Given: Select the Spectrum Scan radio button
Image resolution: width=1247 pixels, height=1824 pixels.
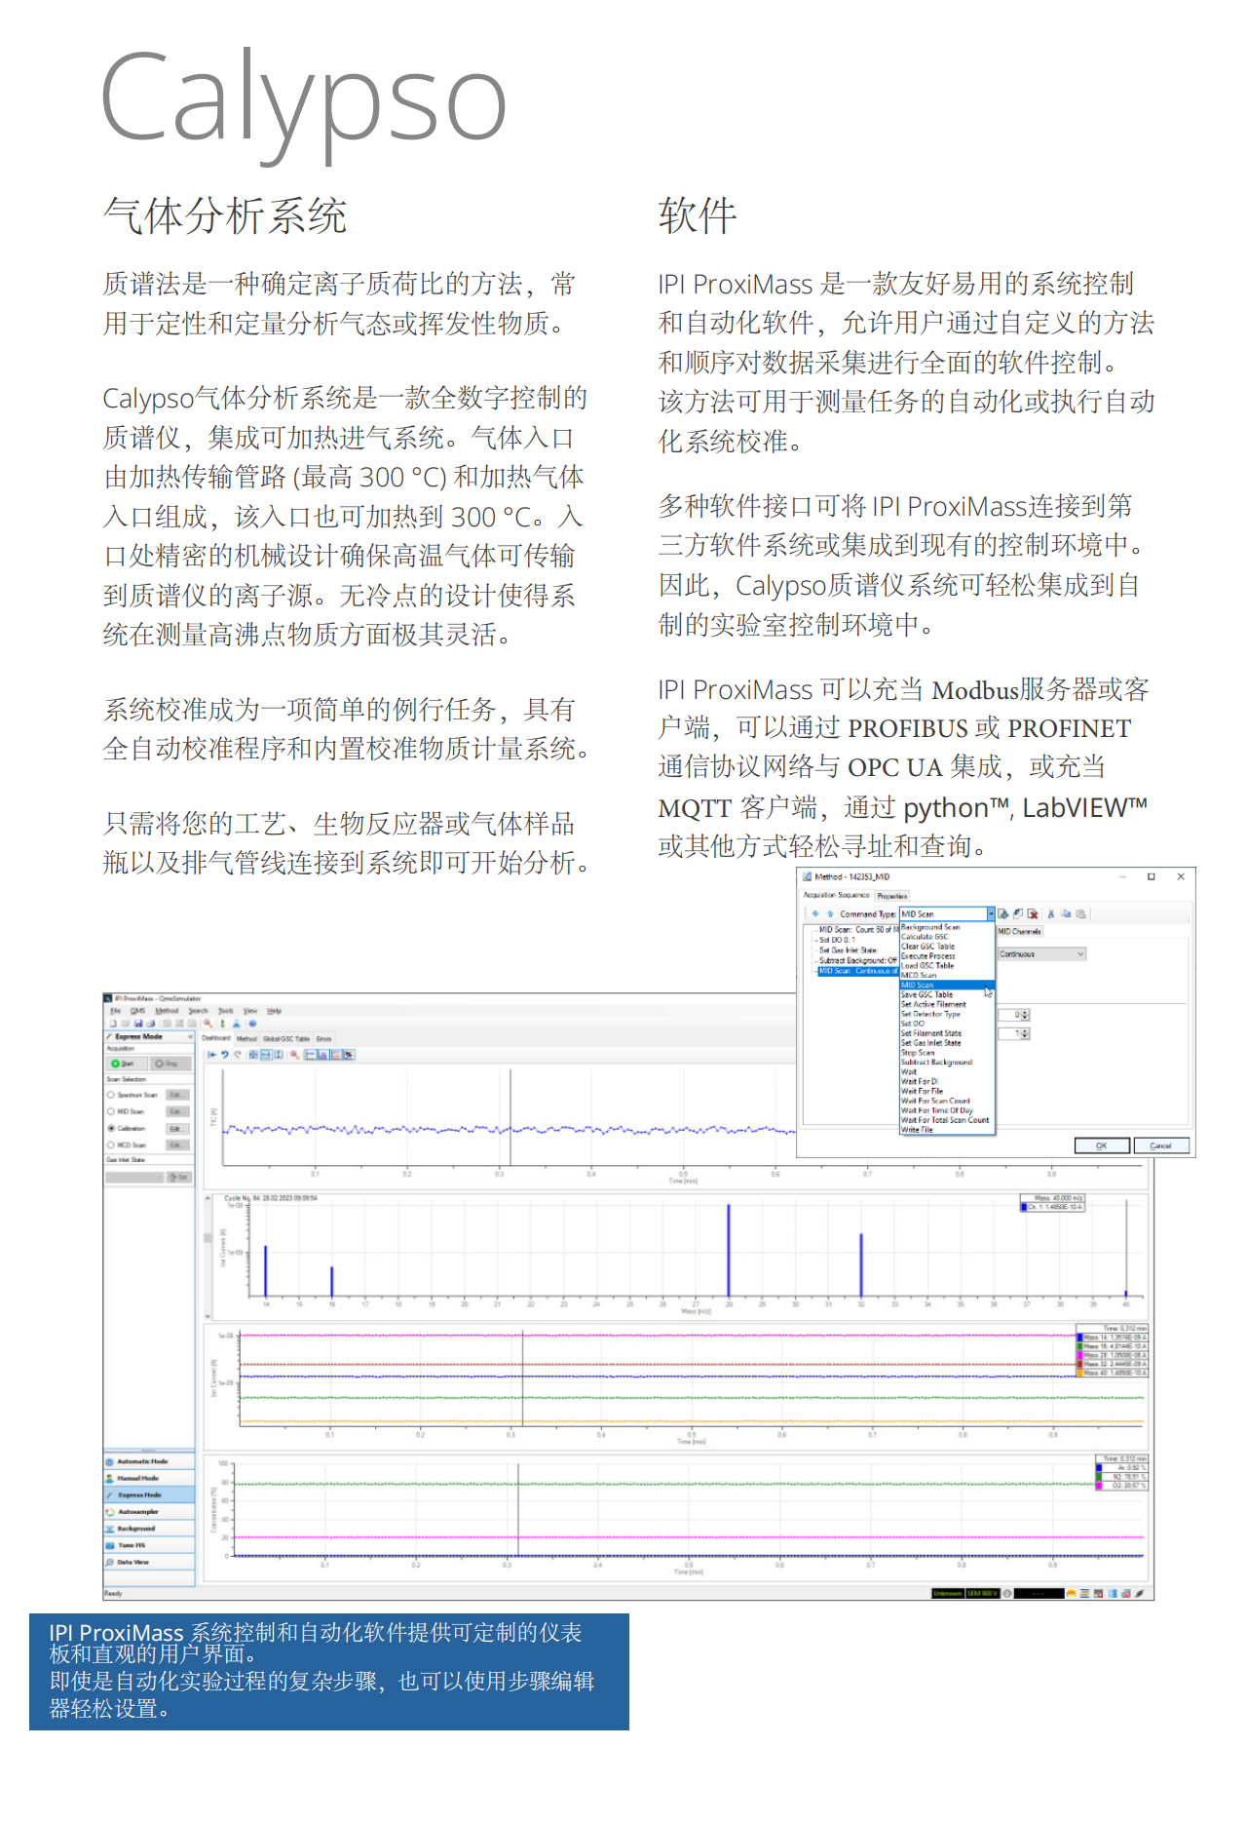Looking at the screenshot, I should point(111,1095).
